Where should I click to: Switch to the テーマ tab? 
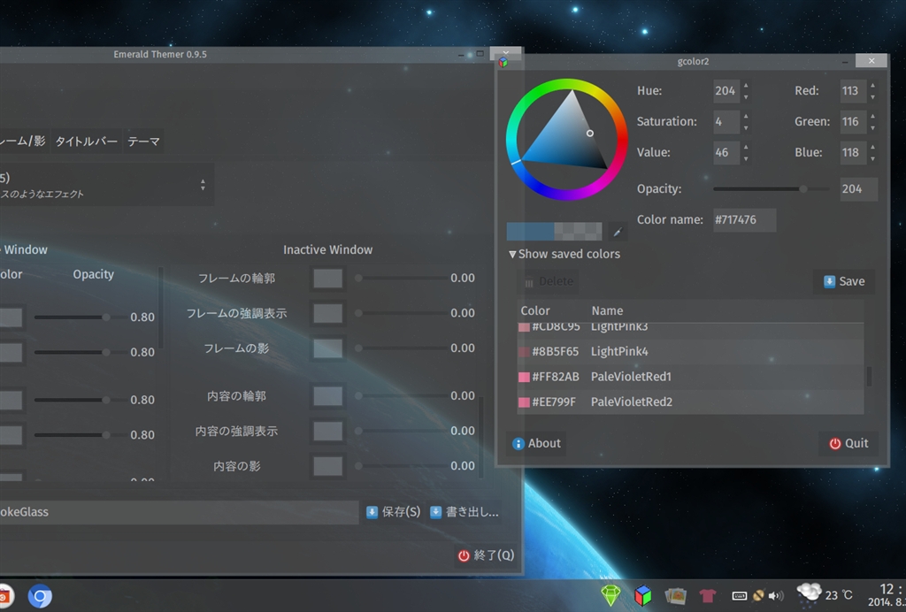[143, 142]
